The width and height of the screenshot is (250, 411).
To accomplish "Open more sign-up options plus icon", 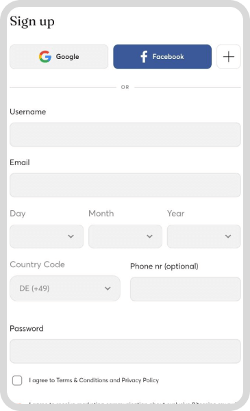I will pos(229,57).
